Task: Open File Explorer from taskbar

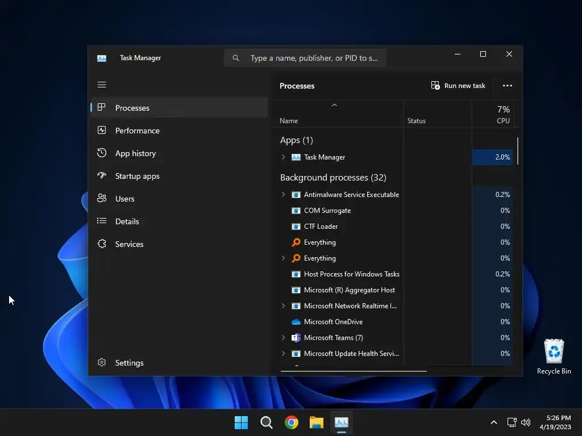Action: pyautogui.click(x=317, y=422)
